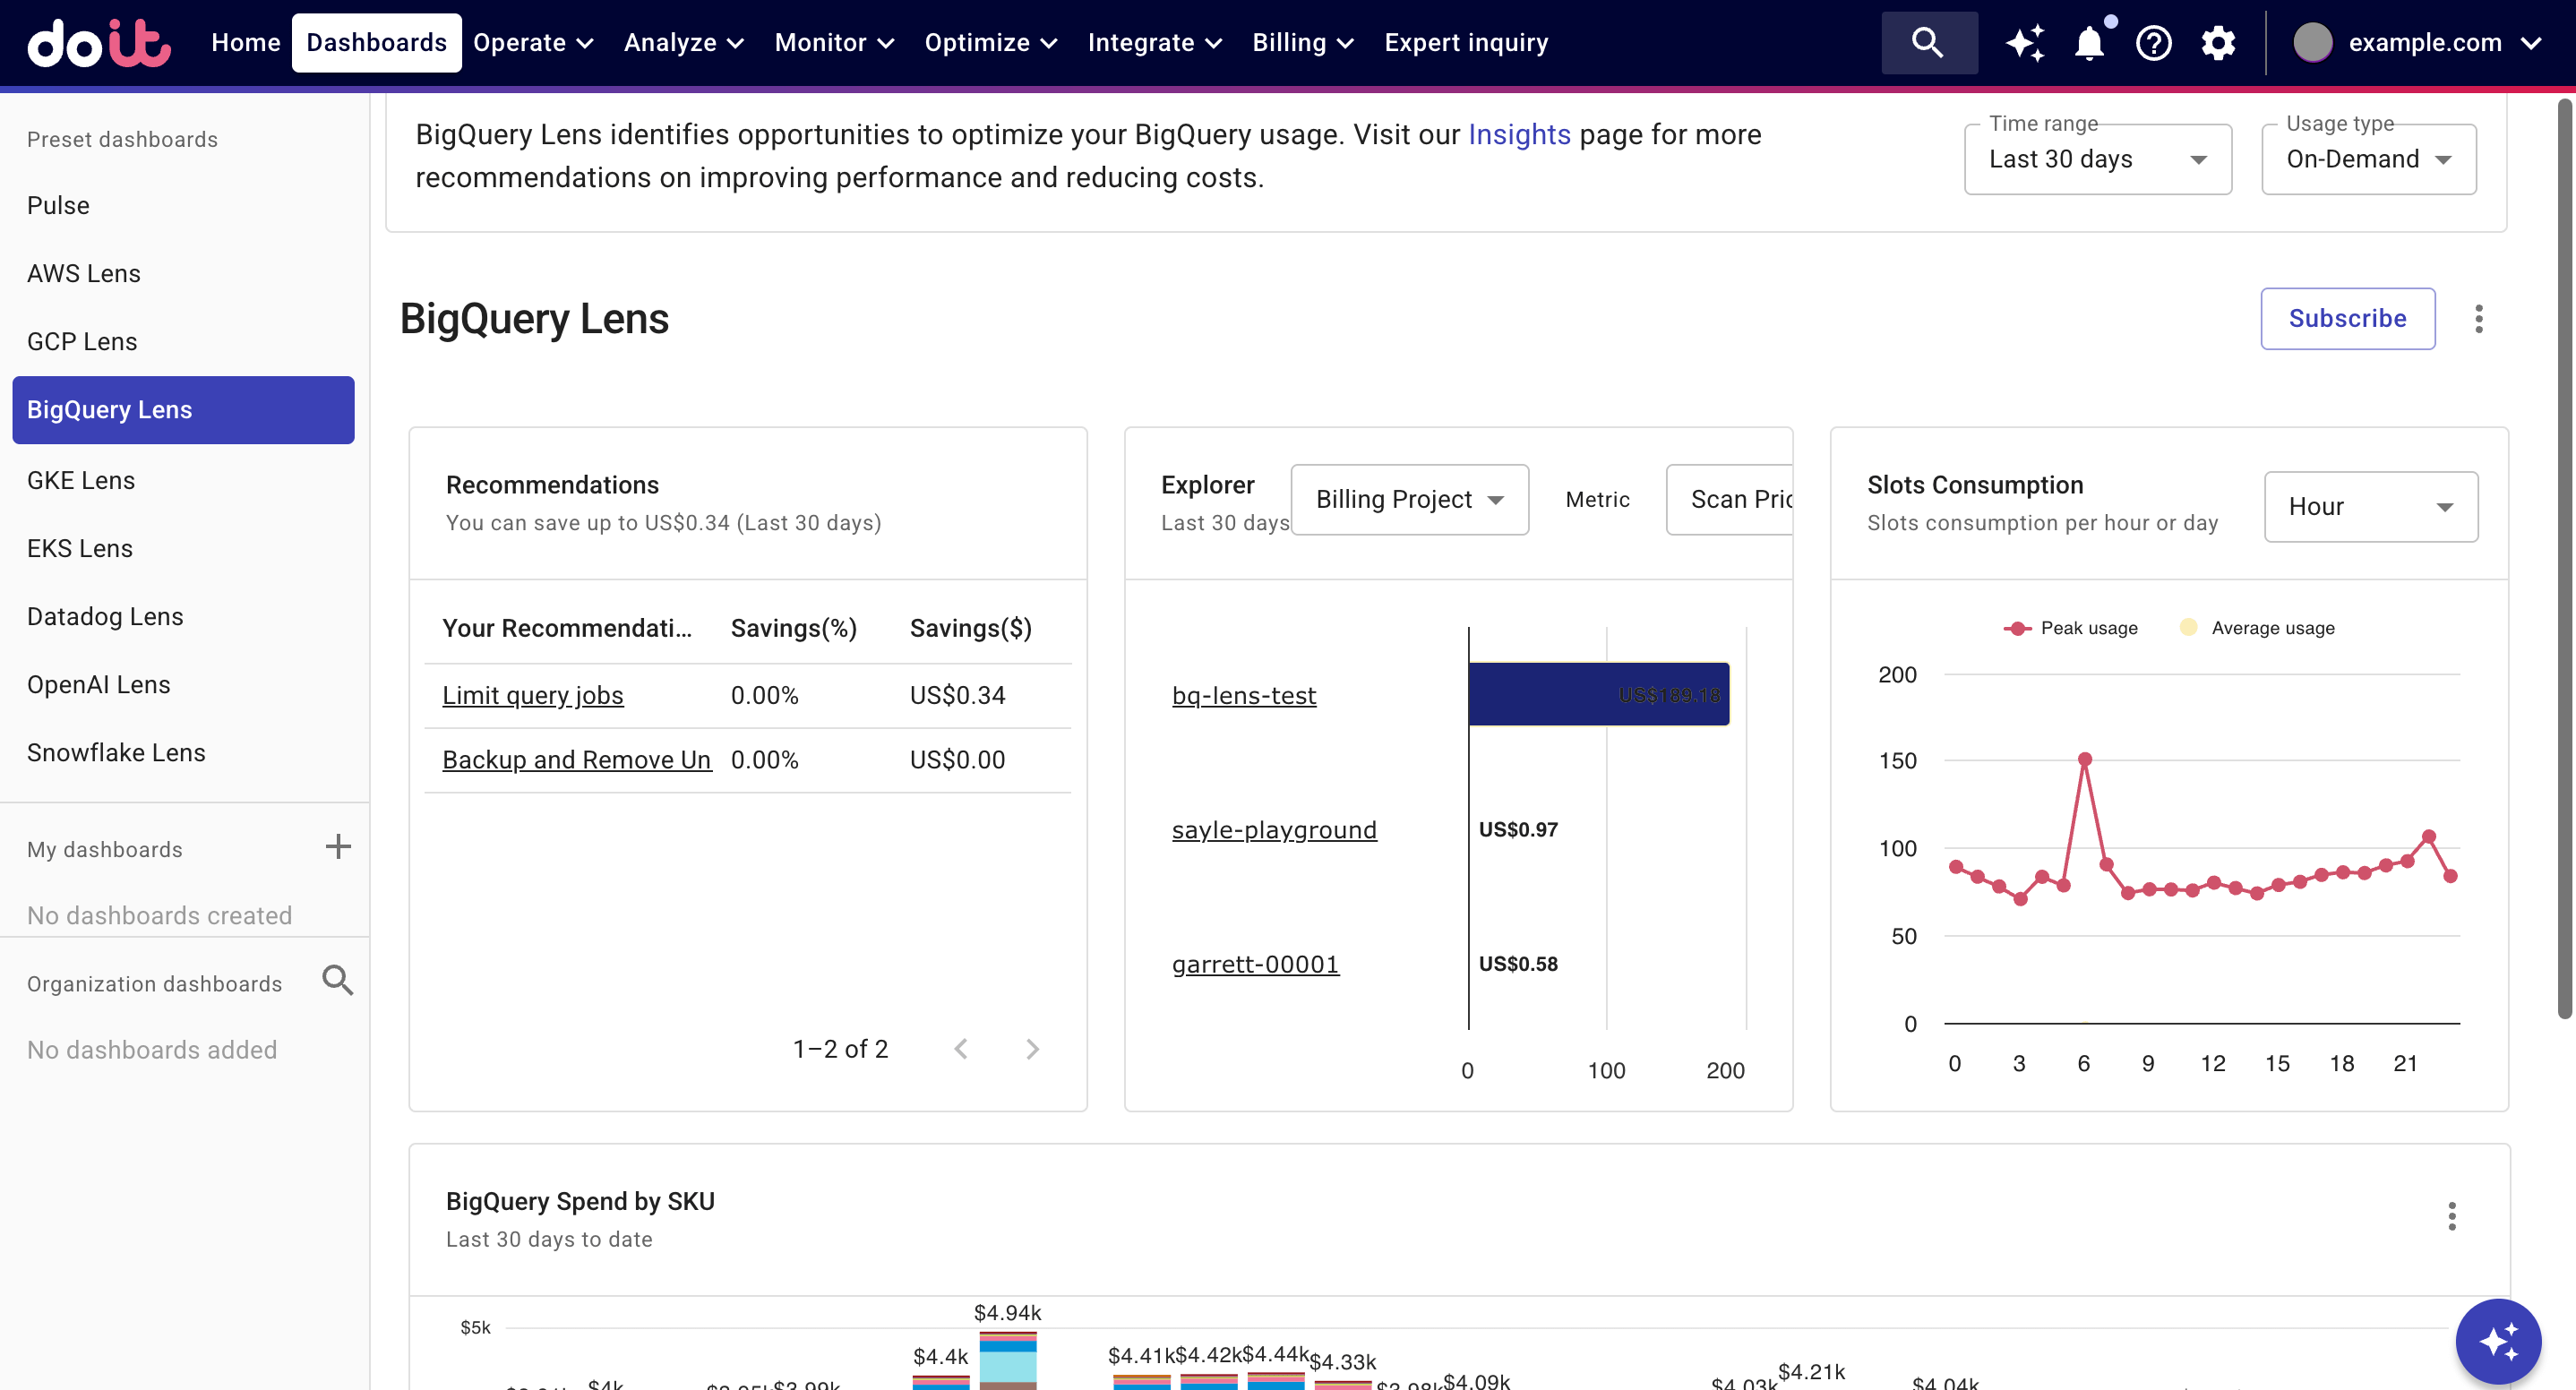Image resolution: width=2576 pixels, height=1390 pixels.
Task: Expand Integrate menu
Action: (1155, 43)
